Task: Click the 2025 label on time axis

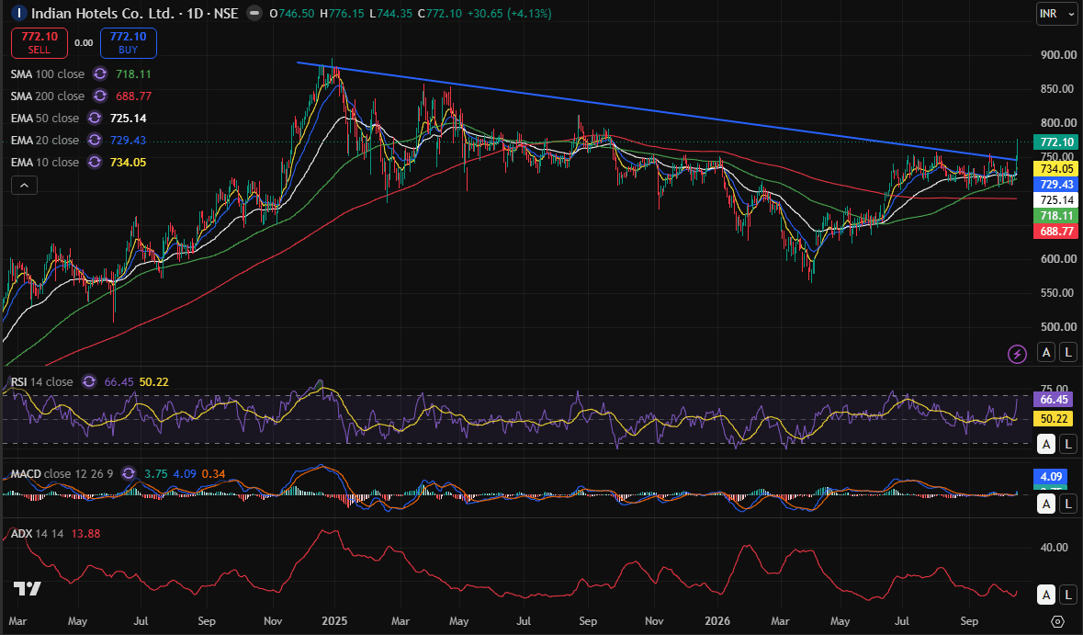Action: [x=335, y=621]
